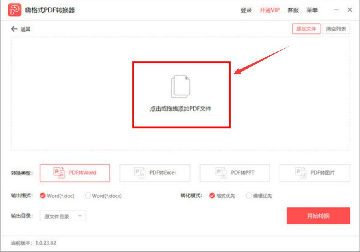This screenshot has width=360, height=252.
Task: Click the 嗨格式PDF转换器 title text
Action: click(x=50, y=10)
